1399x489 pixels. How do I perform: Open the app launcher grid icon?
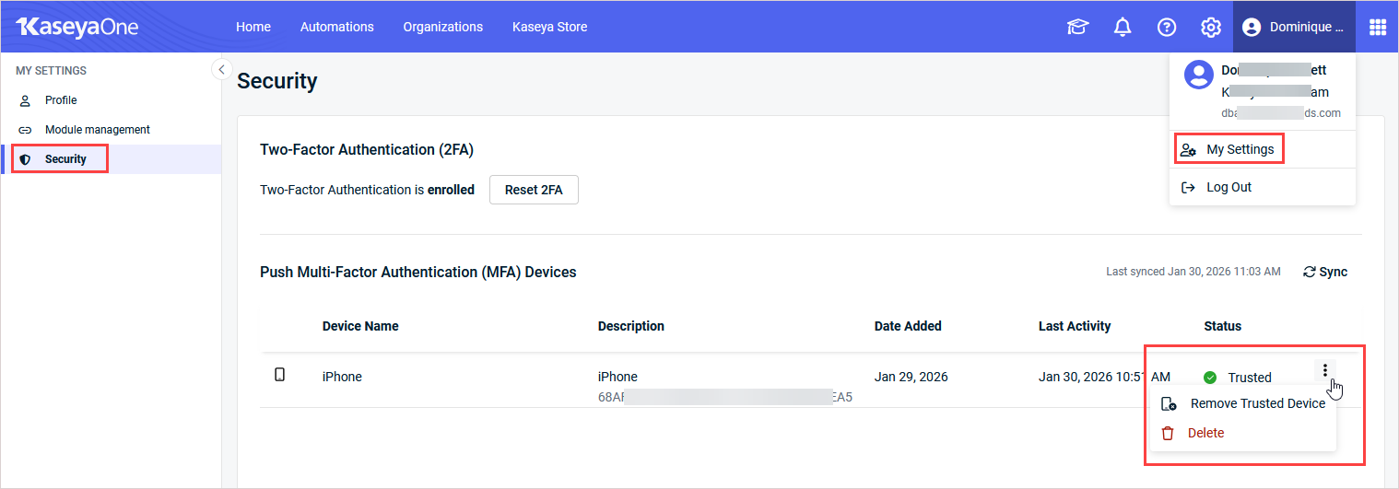[x=1377, y=27]
